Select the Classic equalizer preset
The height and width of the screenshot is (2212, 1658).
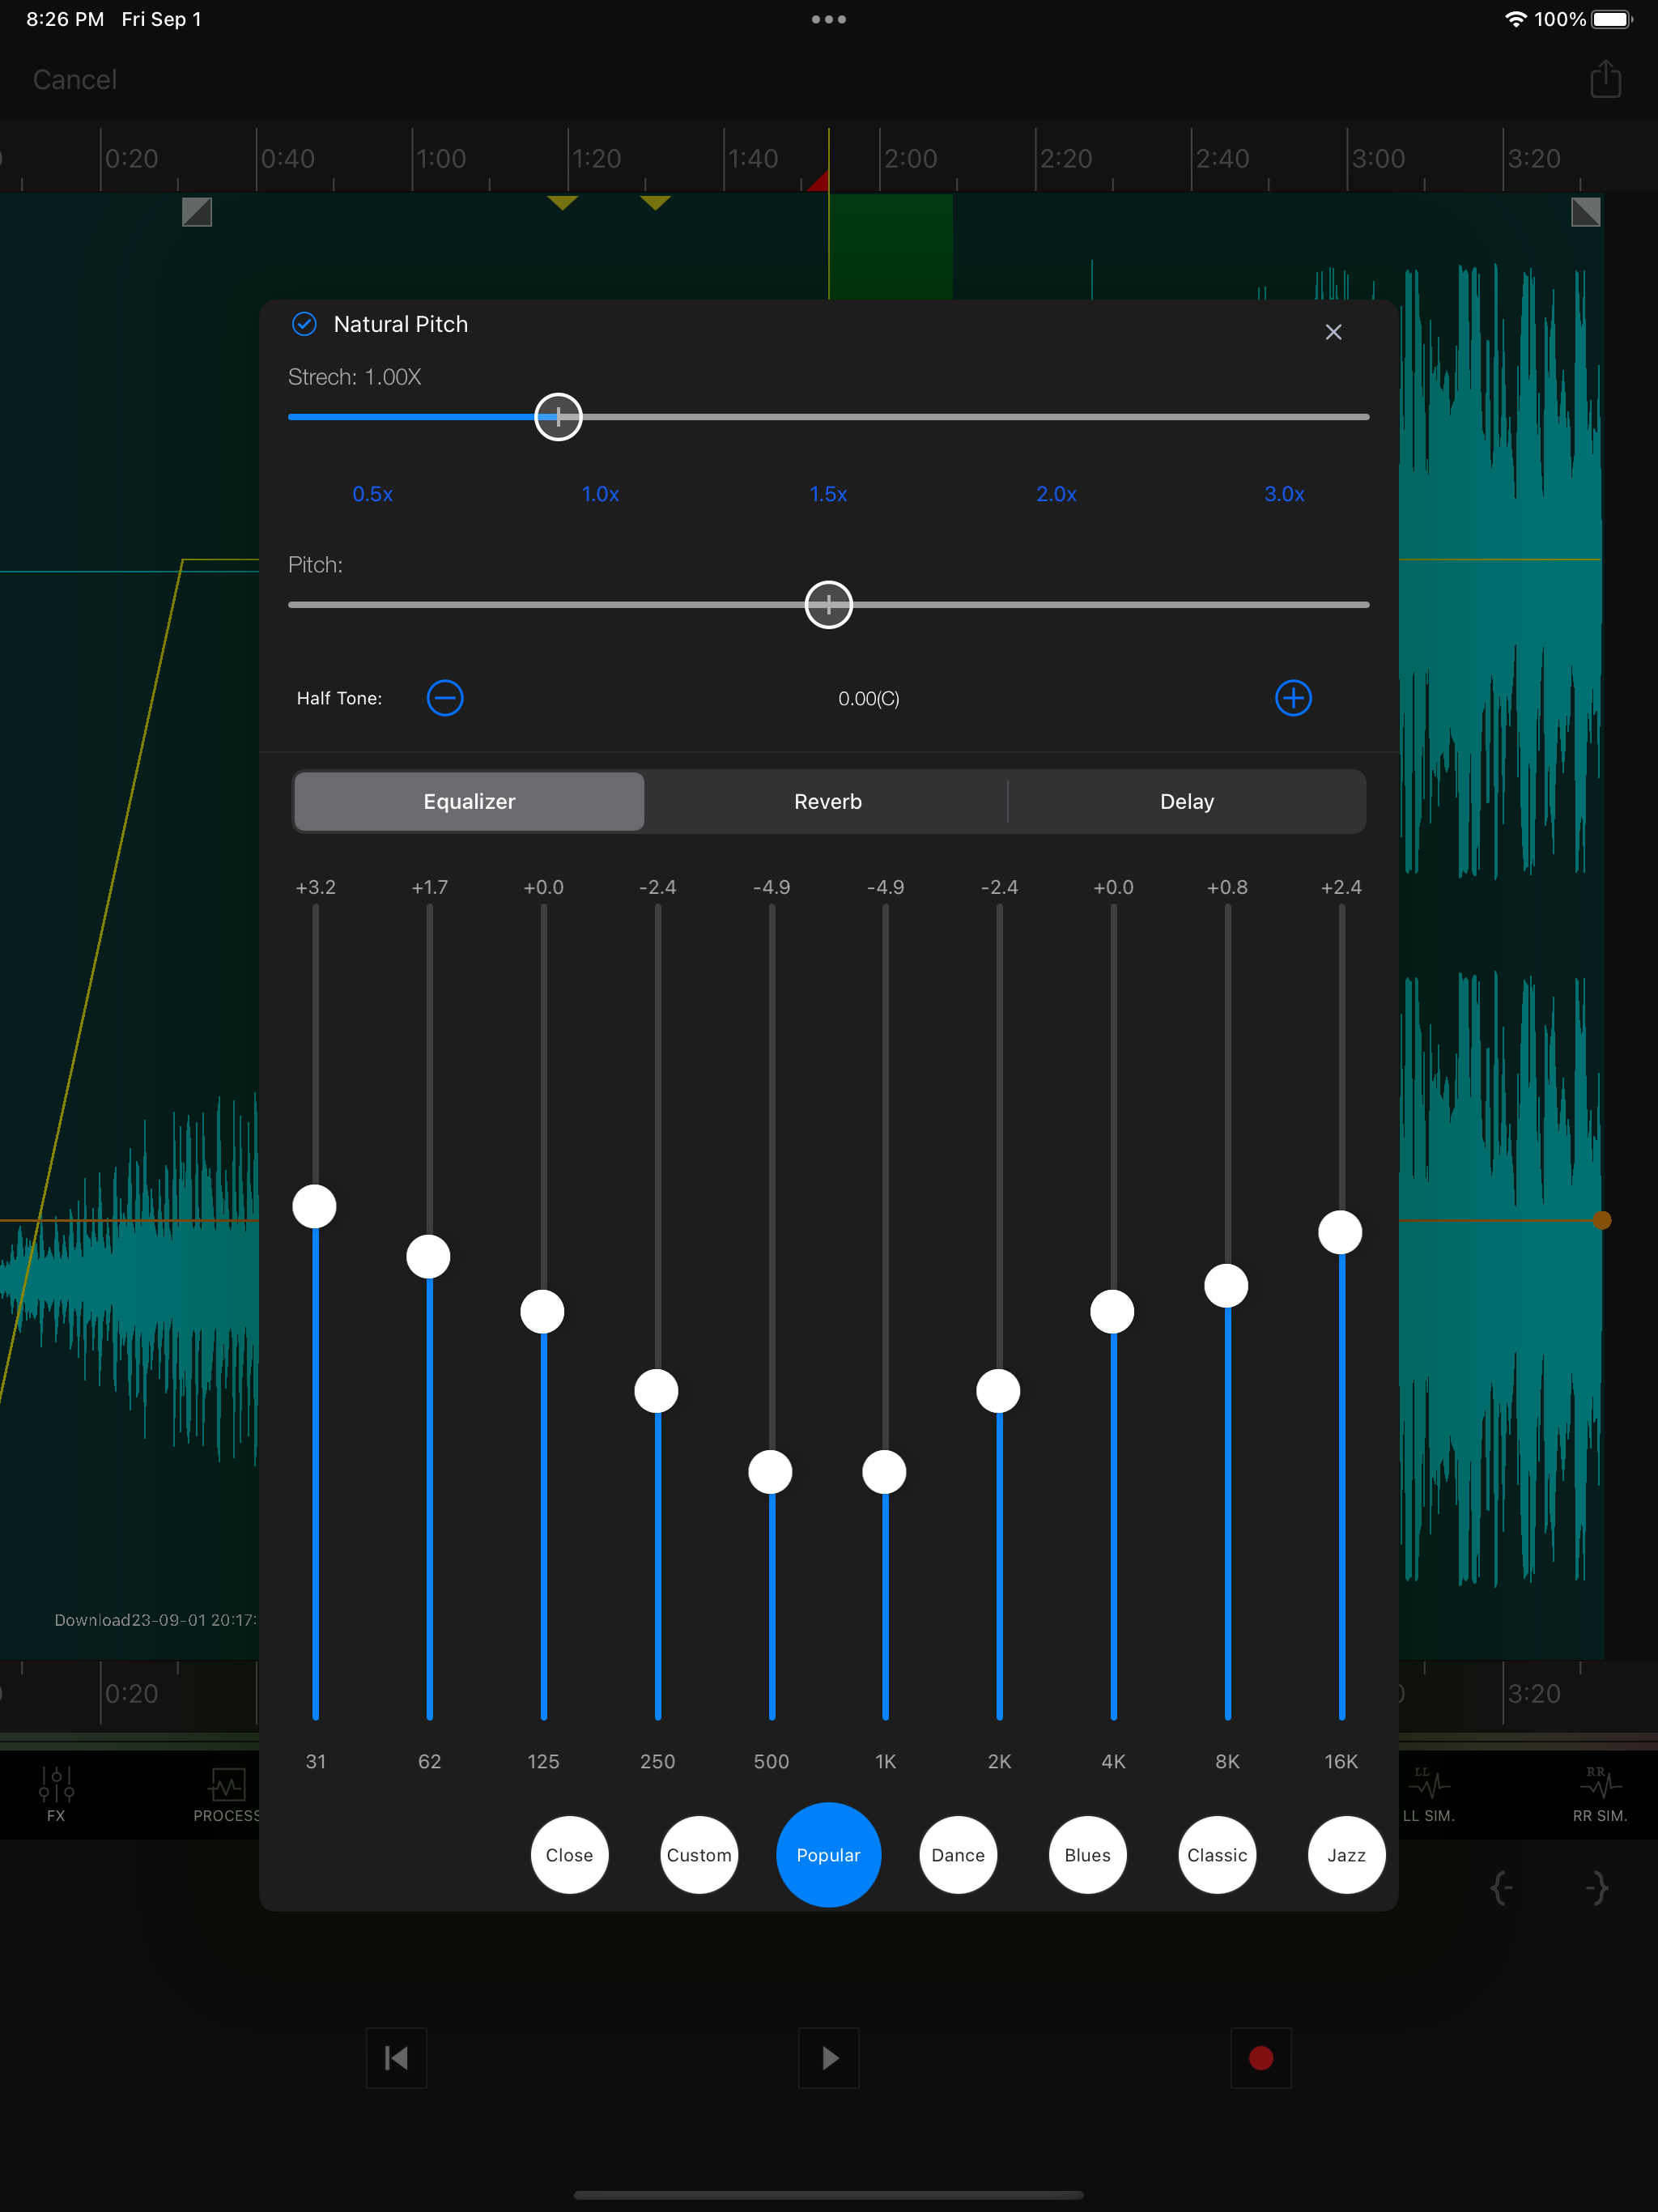click(x=1217, y=1855)
